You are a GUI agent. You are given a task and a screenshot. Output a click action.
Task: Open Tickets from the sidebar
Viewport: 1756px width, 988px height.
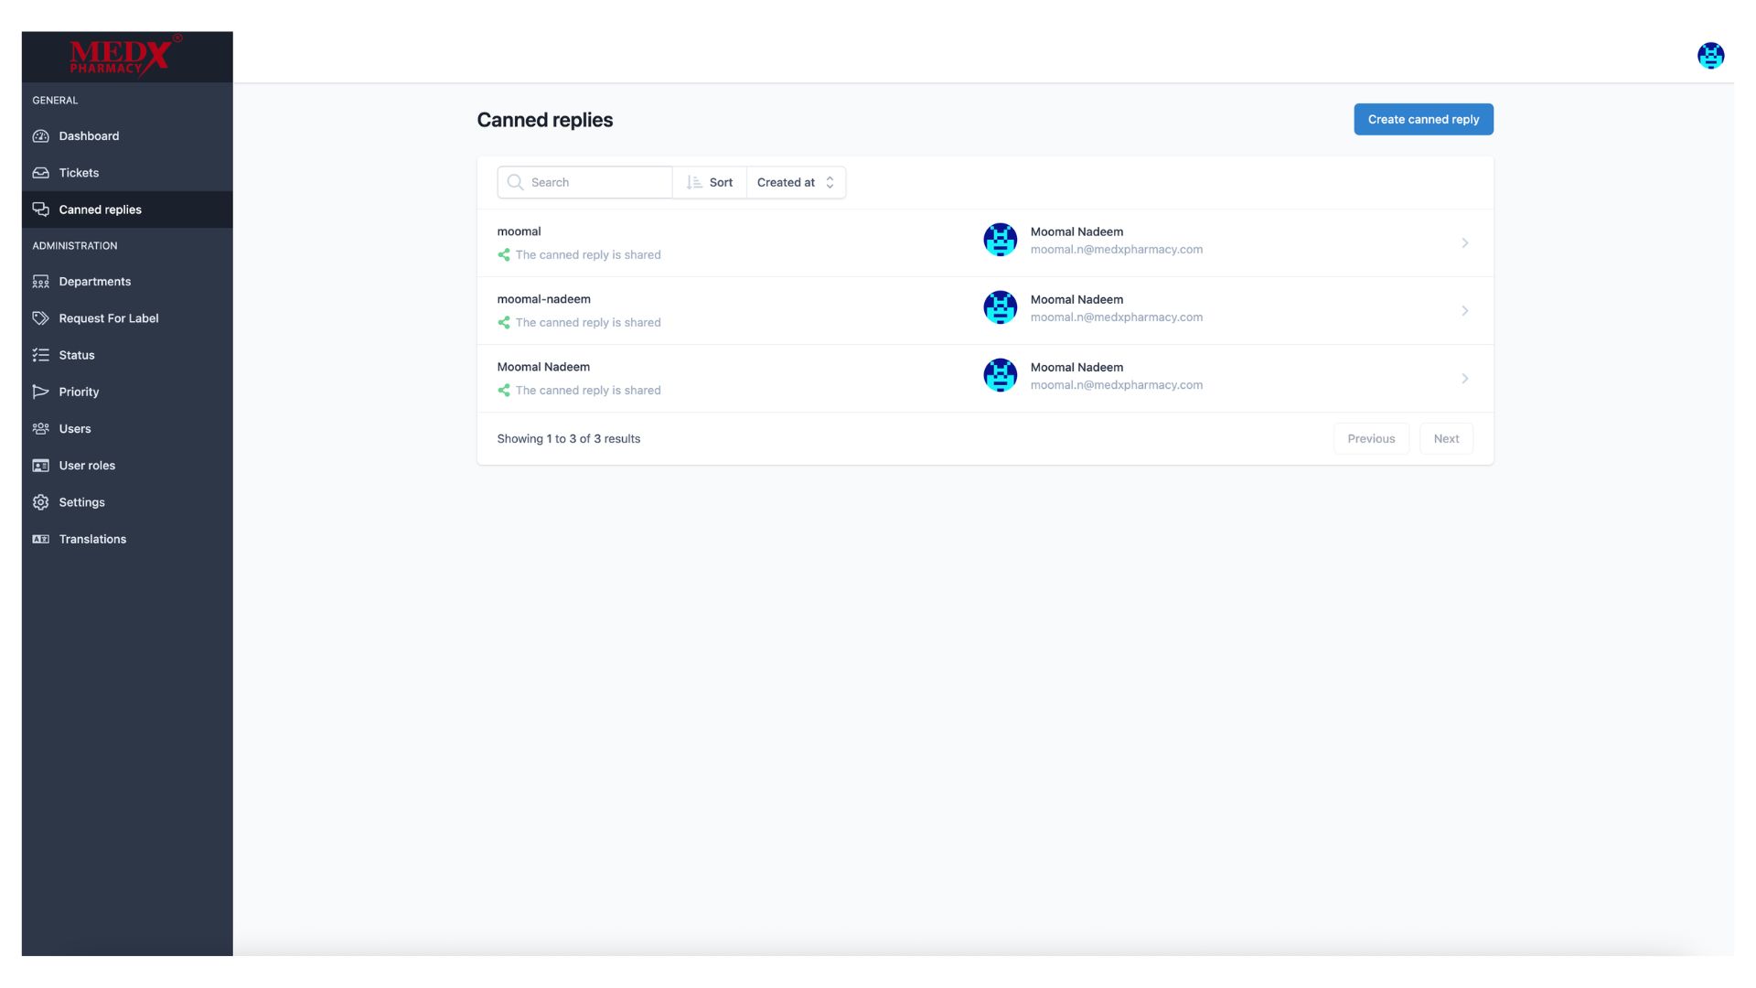tap(127, 173)
